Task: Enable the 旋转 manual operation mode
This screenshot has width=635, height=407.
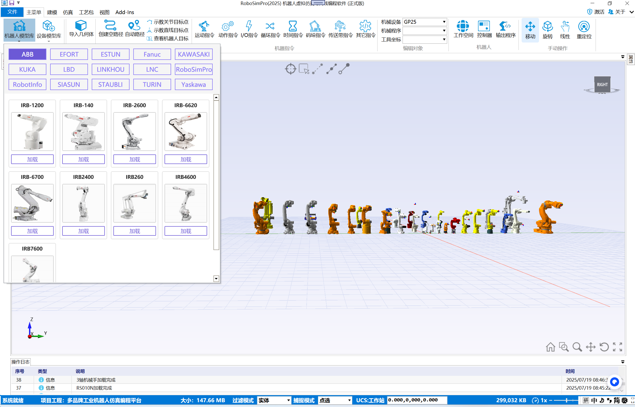Action: pos(547,29)
